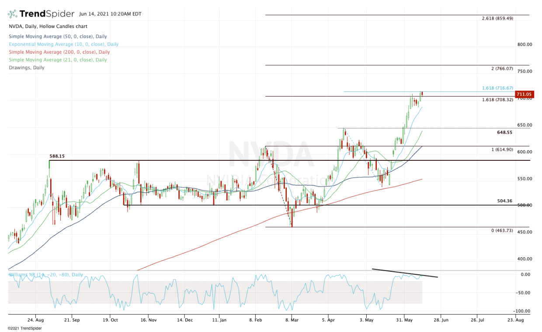The height and width of the screenshot is (332, 542).
Task: Click the 1 (614.90) Fibonacci level label
Action: point(502,150)
